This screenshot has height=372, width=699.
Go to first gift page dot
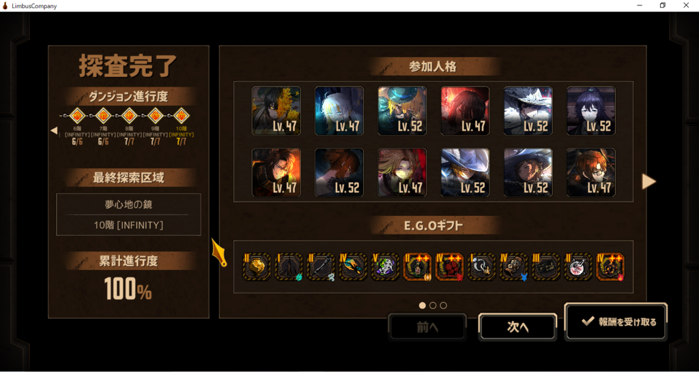(422, 305)
